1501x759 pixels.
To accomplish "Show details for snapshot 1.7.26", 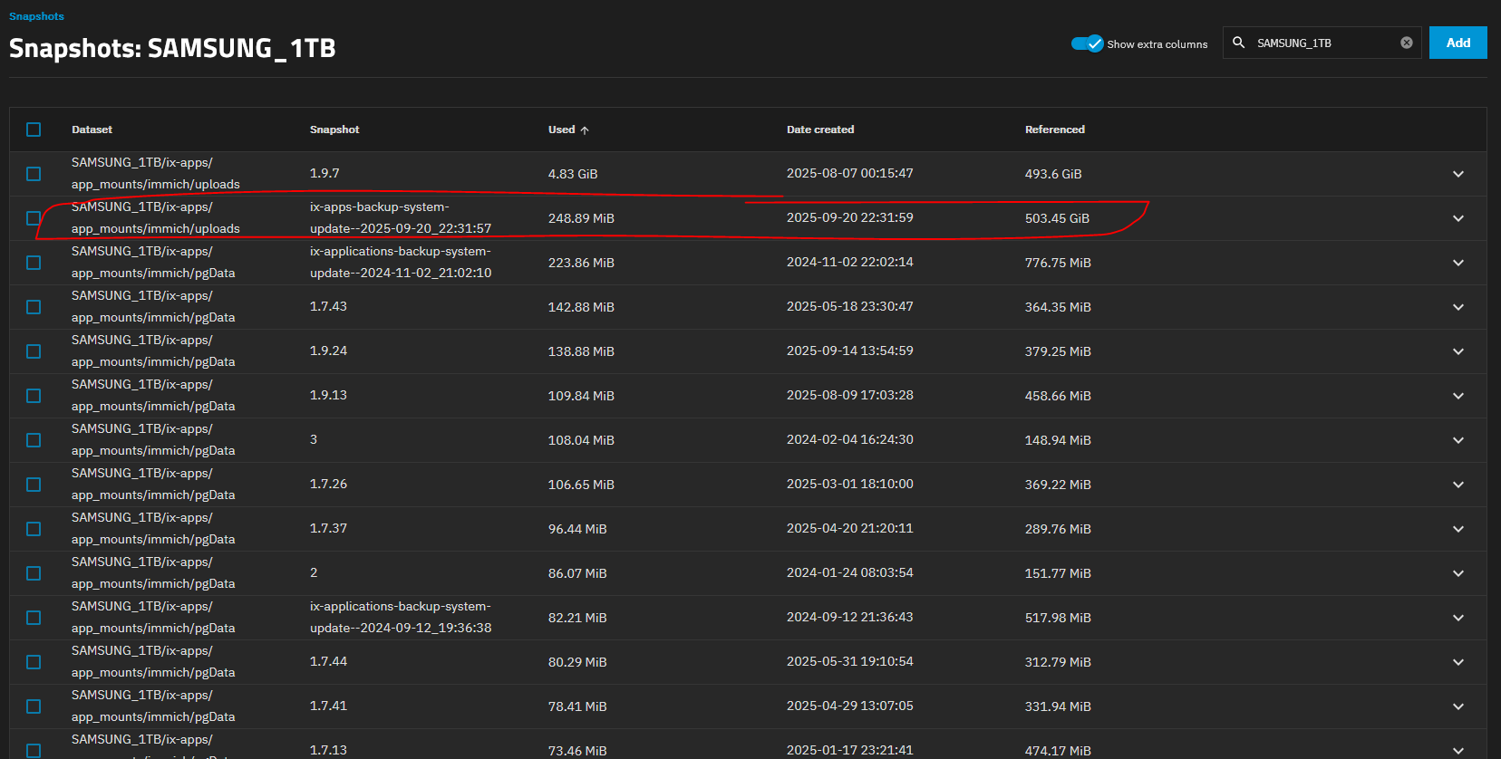I will click(1458, 485).
